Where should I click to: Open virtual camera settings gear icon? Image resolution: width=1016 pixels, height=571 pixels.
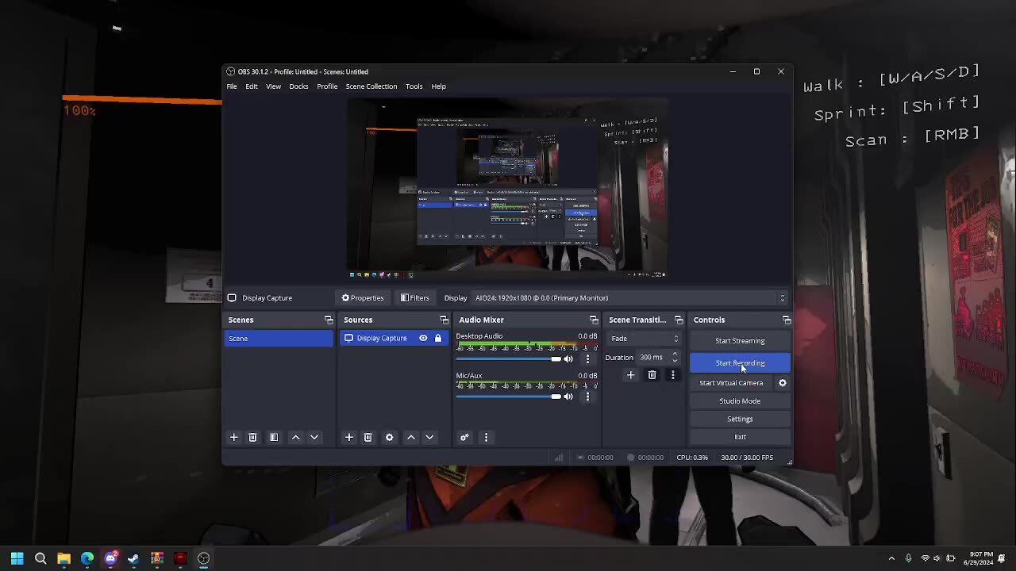coord(782,383)
